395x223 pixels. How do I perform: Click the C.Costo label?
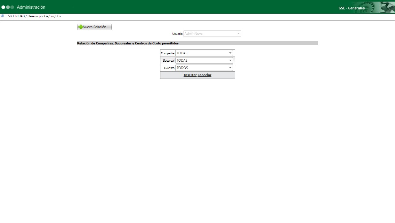[x=169, y=68]
